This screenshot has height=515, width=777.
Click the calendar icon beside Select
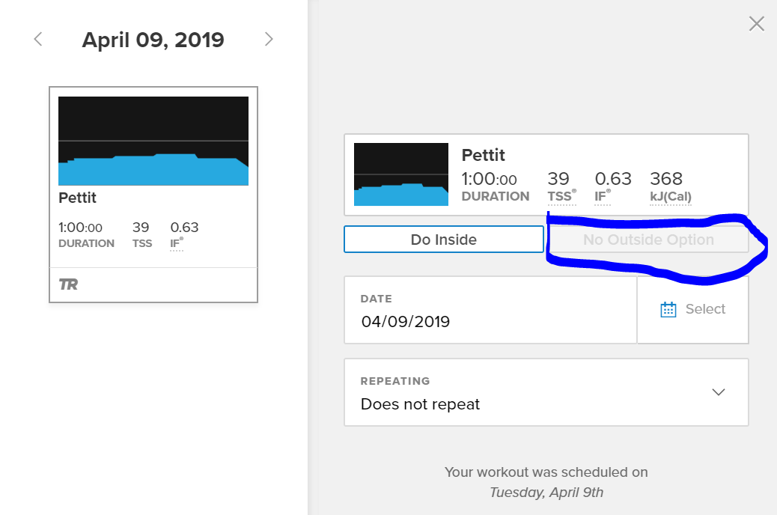668,309
